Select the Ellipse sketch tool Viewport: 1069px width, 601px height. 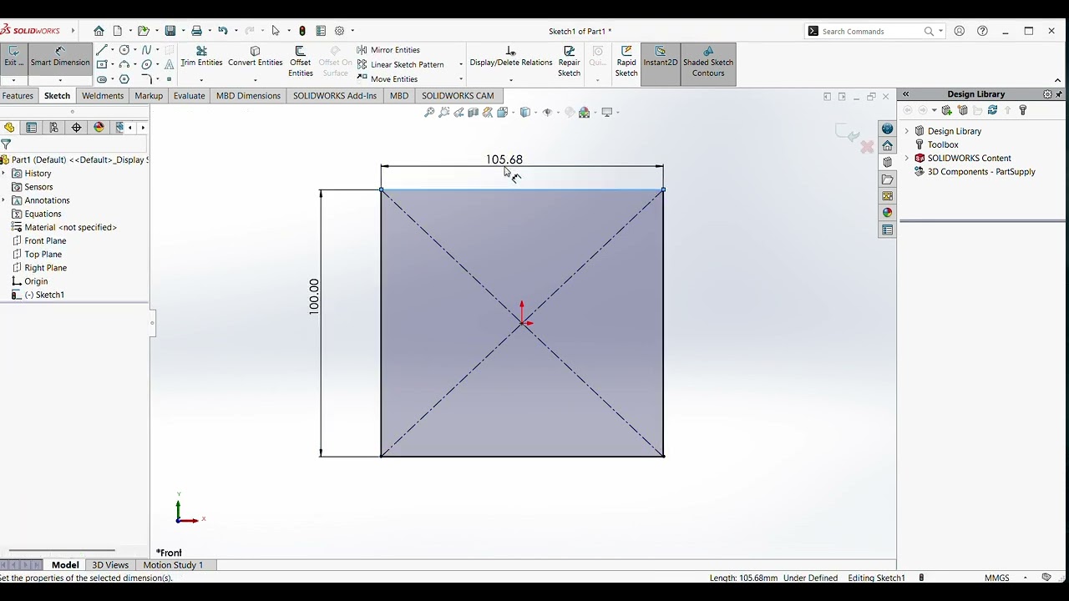coord(147,64)
